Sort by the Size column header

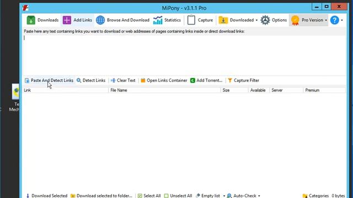coord(234,90)
